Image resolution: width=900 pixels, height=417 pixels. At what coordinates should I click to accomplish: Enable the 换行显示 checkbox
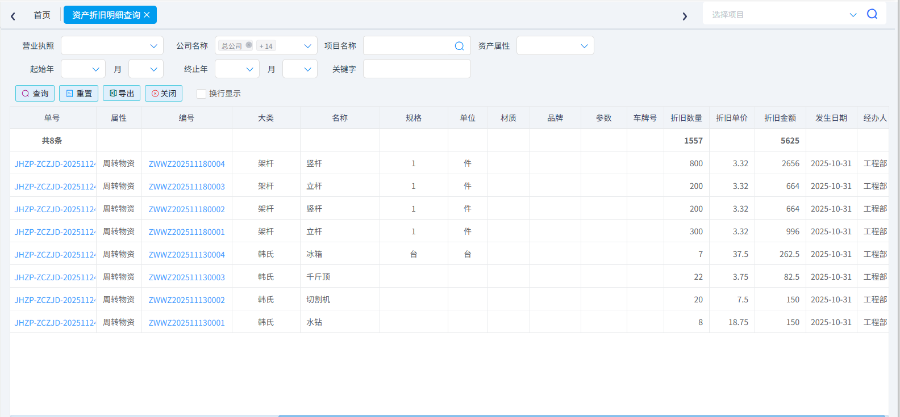click(x=201, y=94)
